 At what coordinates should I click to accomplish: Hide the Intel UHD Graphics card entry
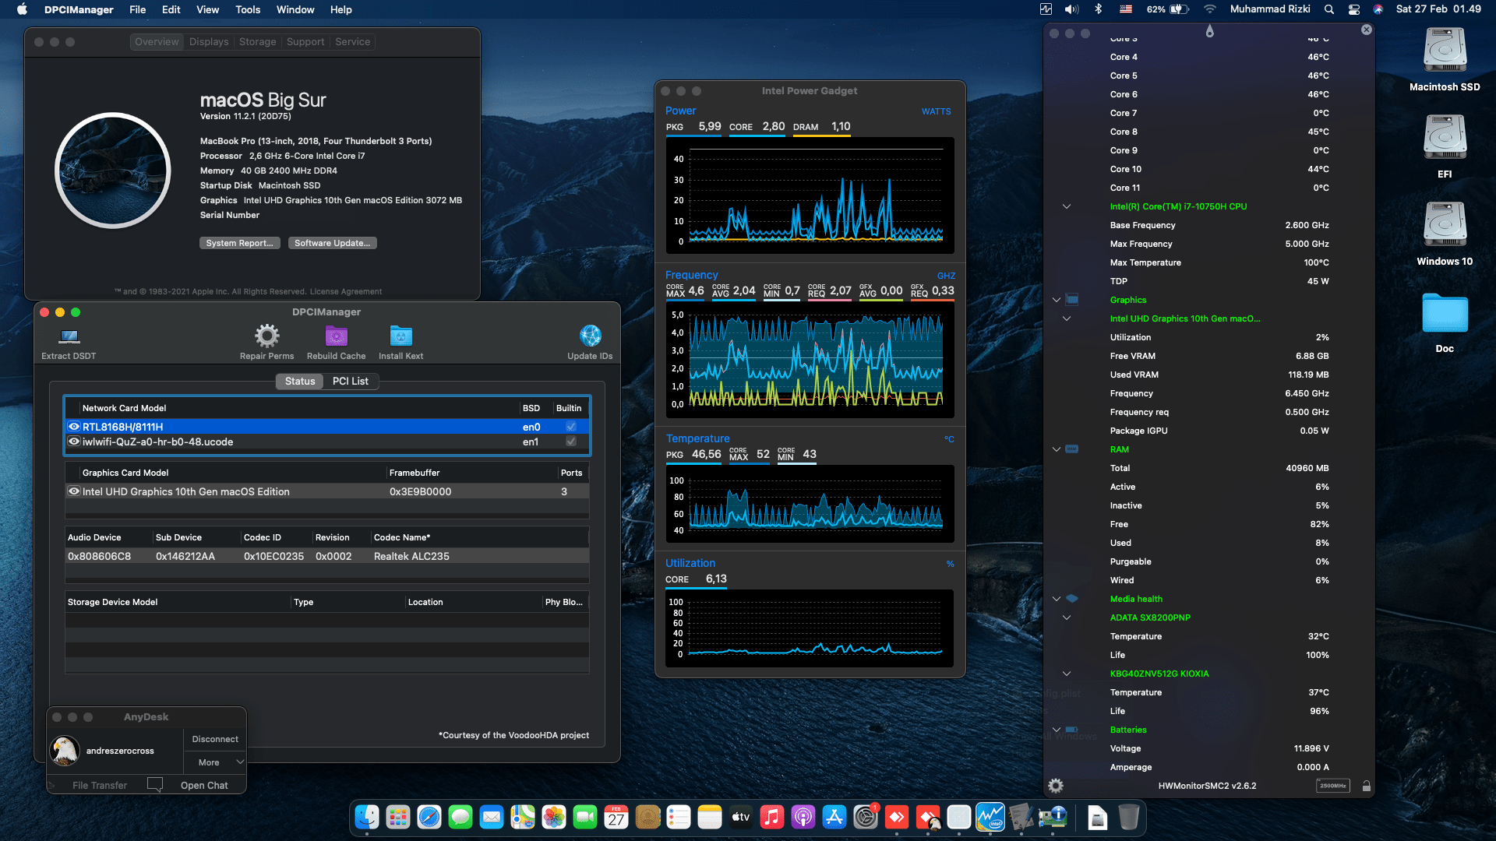pos(74,491)
